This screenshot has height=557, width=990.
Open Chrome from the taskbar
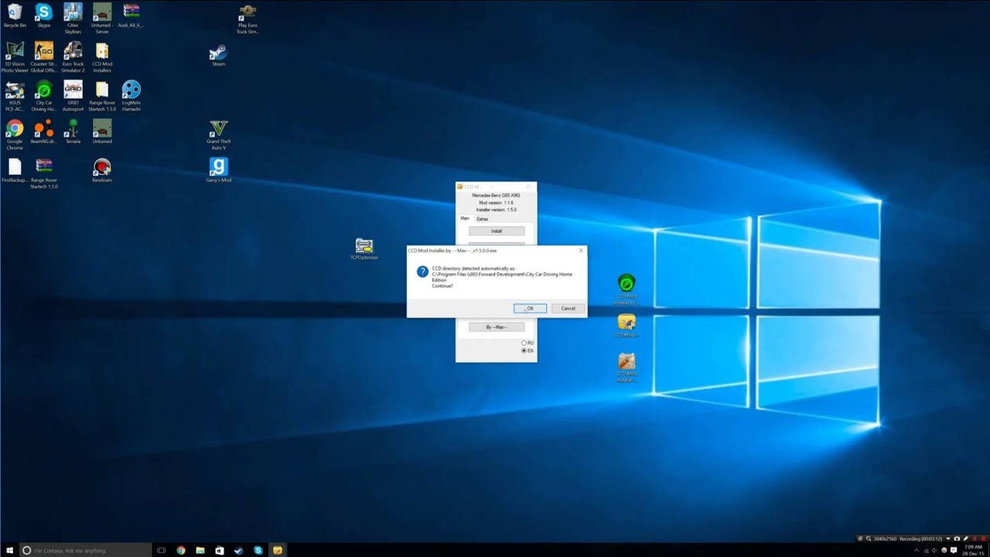pos(181,550)
